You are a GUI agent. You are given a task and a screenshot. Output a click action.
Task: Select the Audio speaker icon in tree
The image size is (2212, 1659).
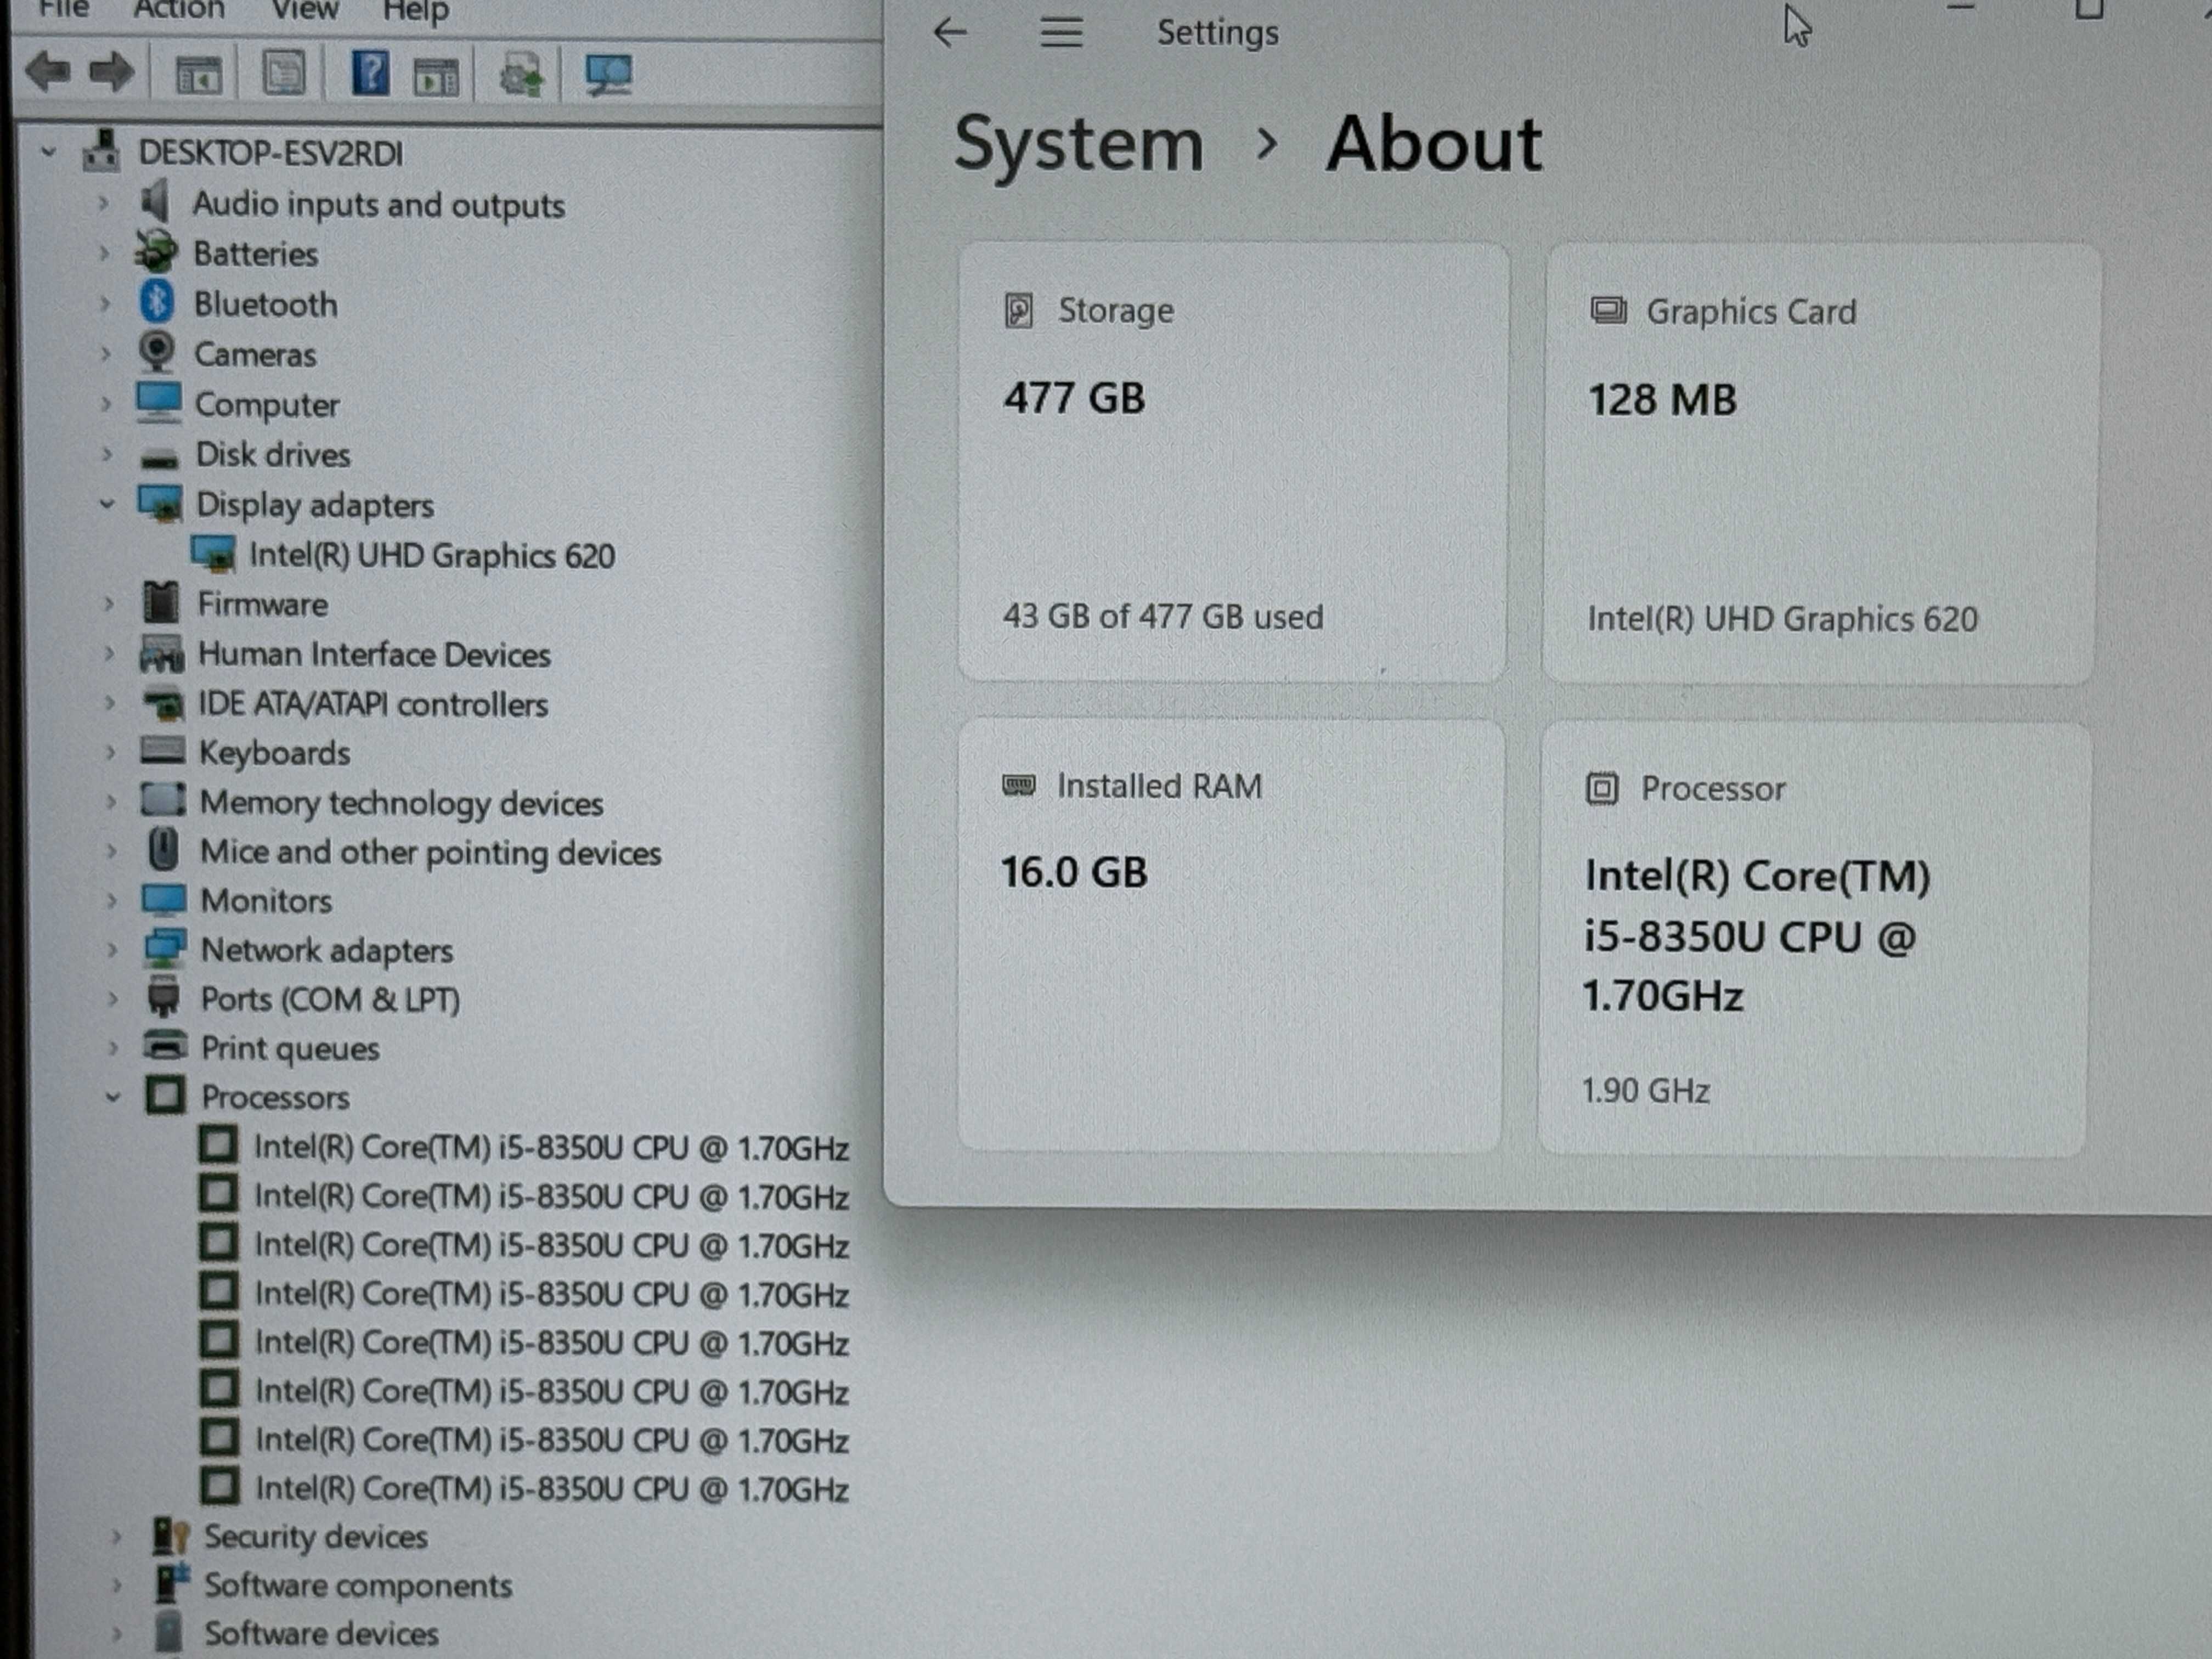pos(155,202)
